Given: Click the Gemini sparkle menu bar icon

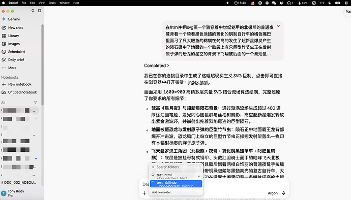Looking at the screenshot, I should tap(228, 3).
